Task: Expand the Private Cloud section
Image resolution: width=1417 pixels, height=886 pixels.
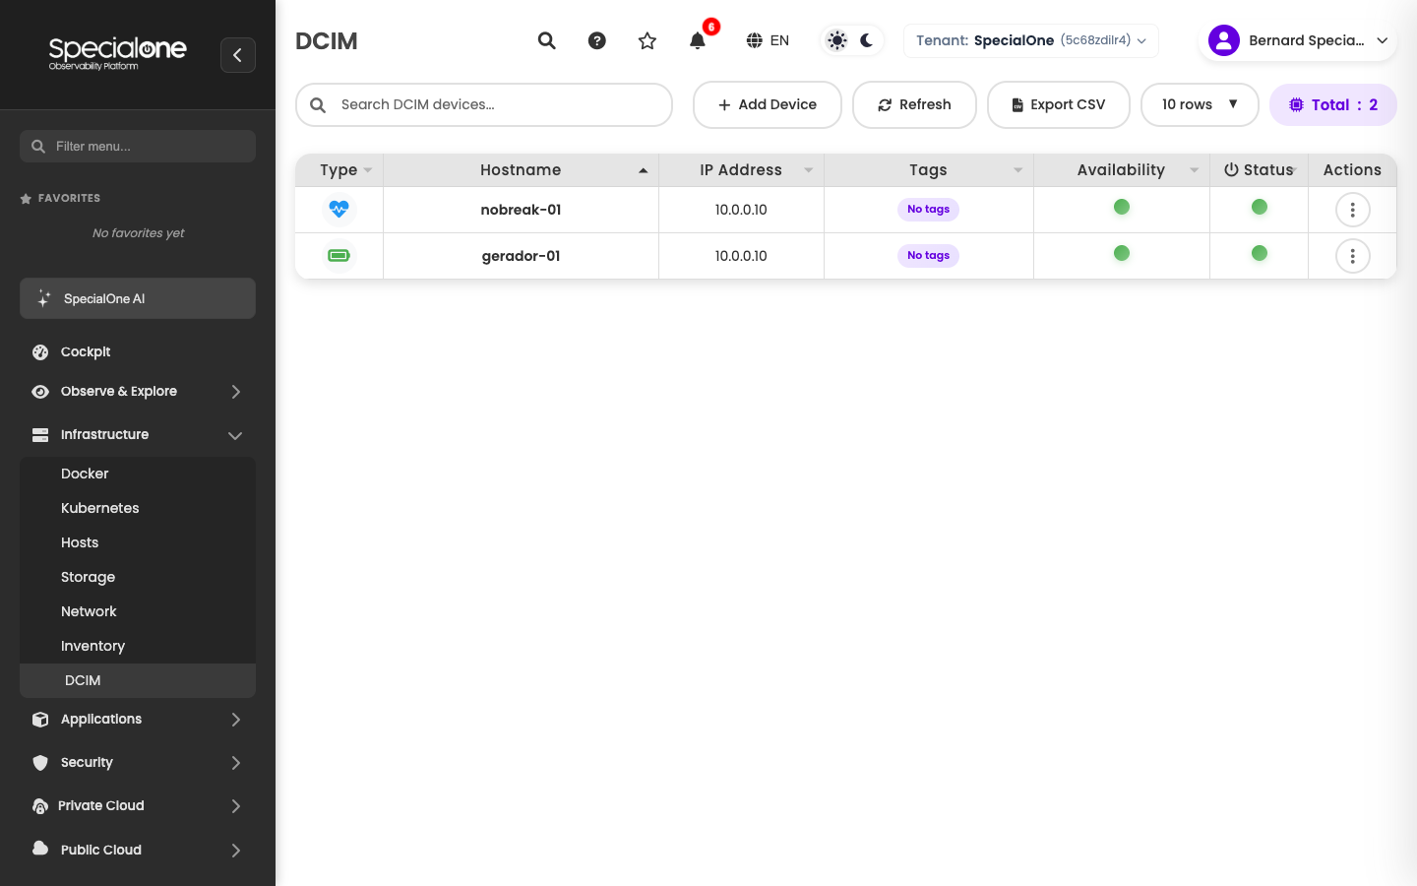Action: point(138,805)
